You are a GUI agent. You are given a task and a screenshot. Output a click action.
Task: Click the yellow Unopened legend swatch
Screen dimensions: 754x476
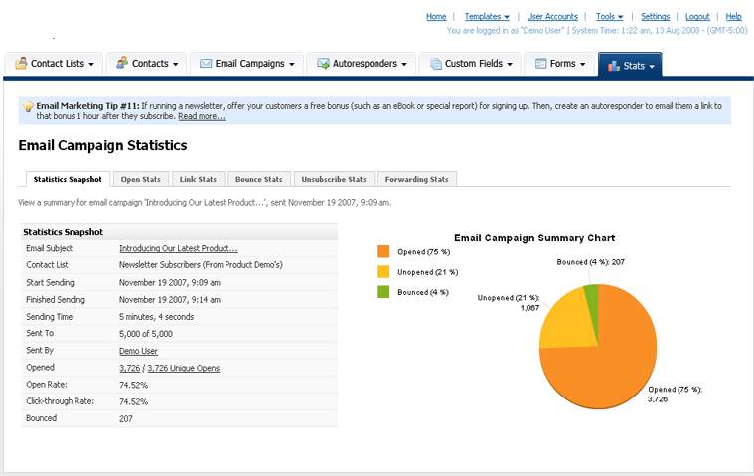(x=383, y=272)
